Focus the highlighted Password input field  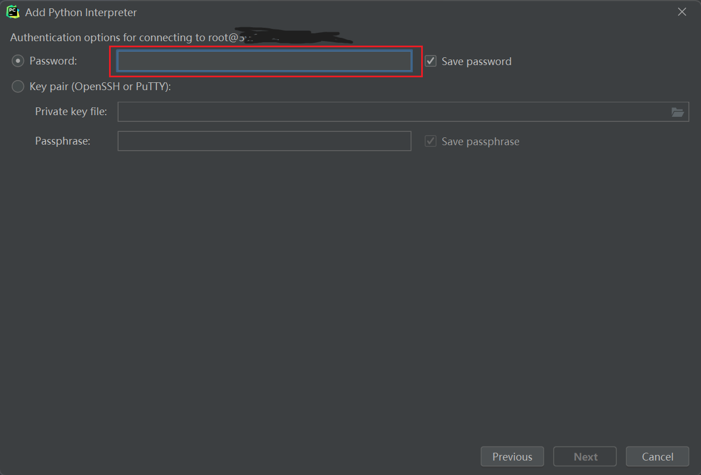[264, 61]
